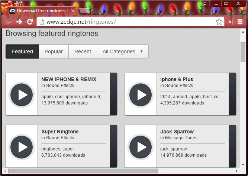This screenshot has width=248, height=176.
Task: Minimize the Chrome window
Action: click(216, 3)
